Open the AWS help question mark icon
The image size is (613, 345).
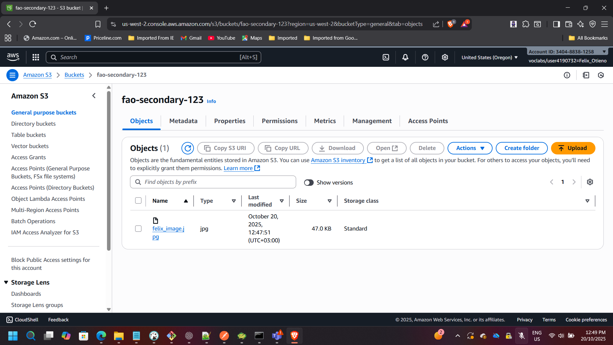(425, 57)
